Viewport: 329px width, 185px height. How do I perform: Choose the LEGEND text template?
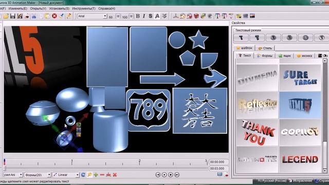tap(300, 159)
